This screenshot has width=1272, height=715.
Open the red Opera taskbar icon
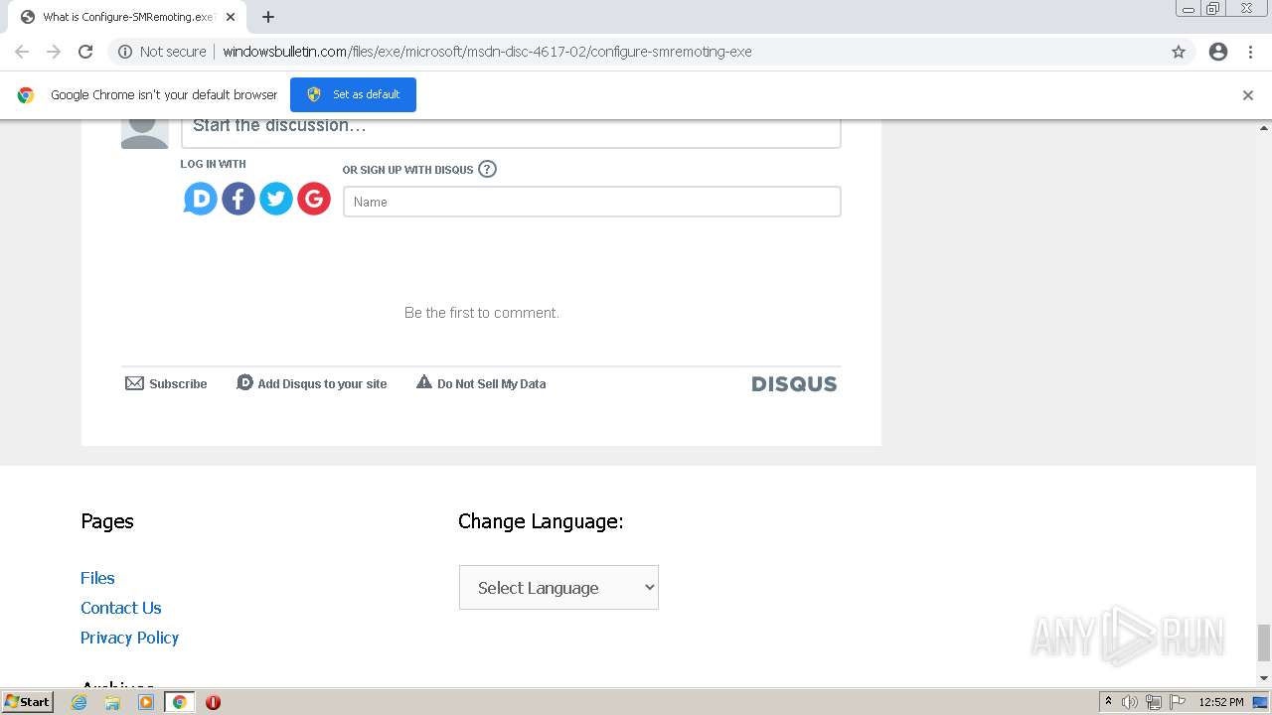tap(213, 702)
